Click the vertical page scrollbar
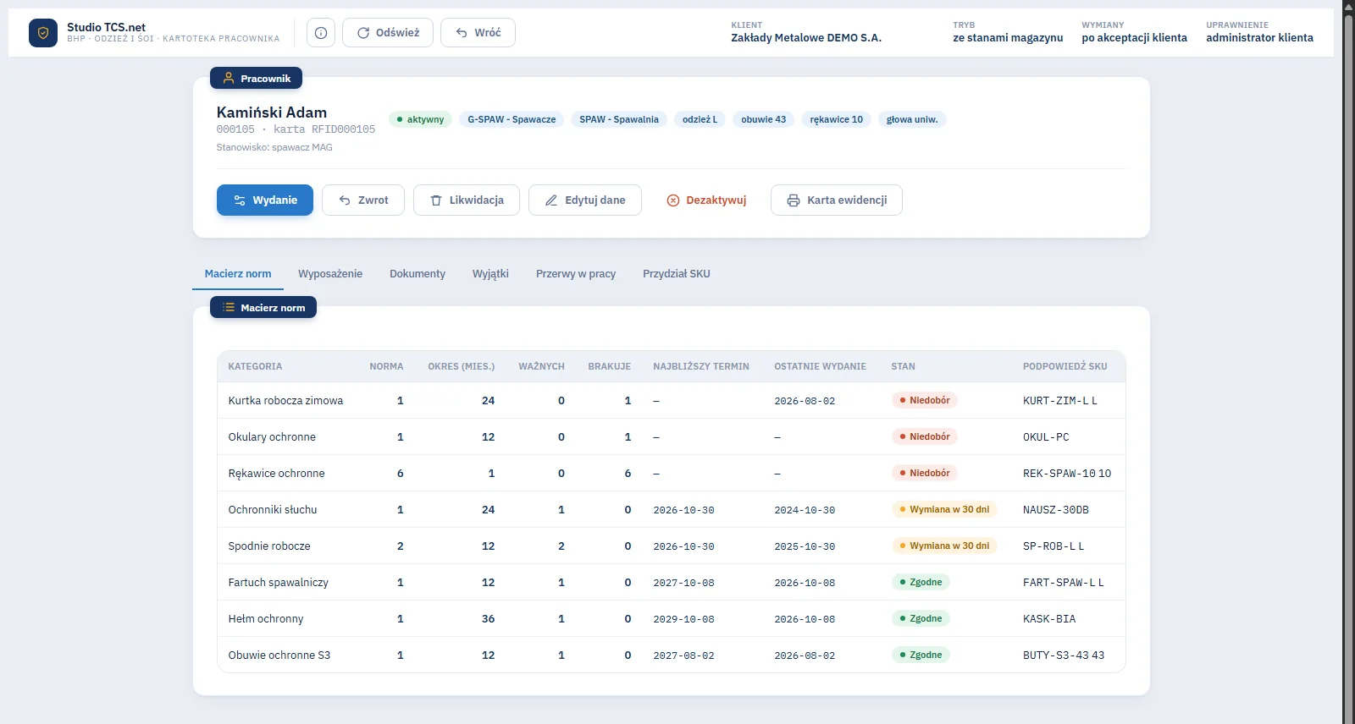Image resolution: width=1355 pixels, height=724 pixels. click(1348, 362)
